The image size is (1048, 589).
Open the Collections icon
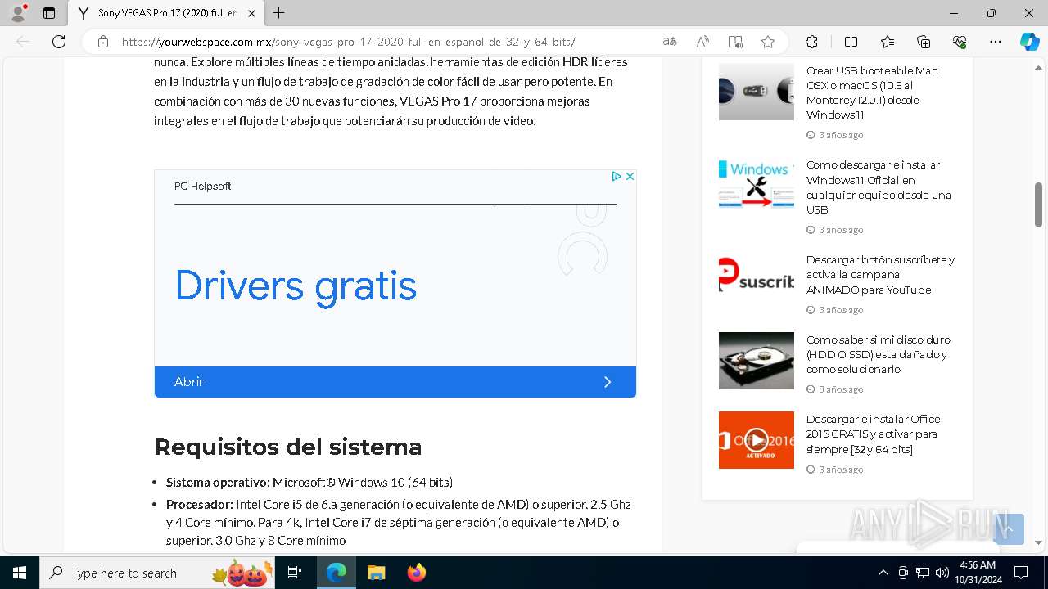[x=924, y=42]
